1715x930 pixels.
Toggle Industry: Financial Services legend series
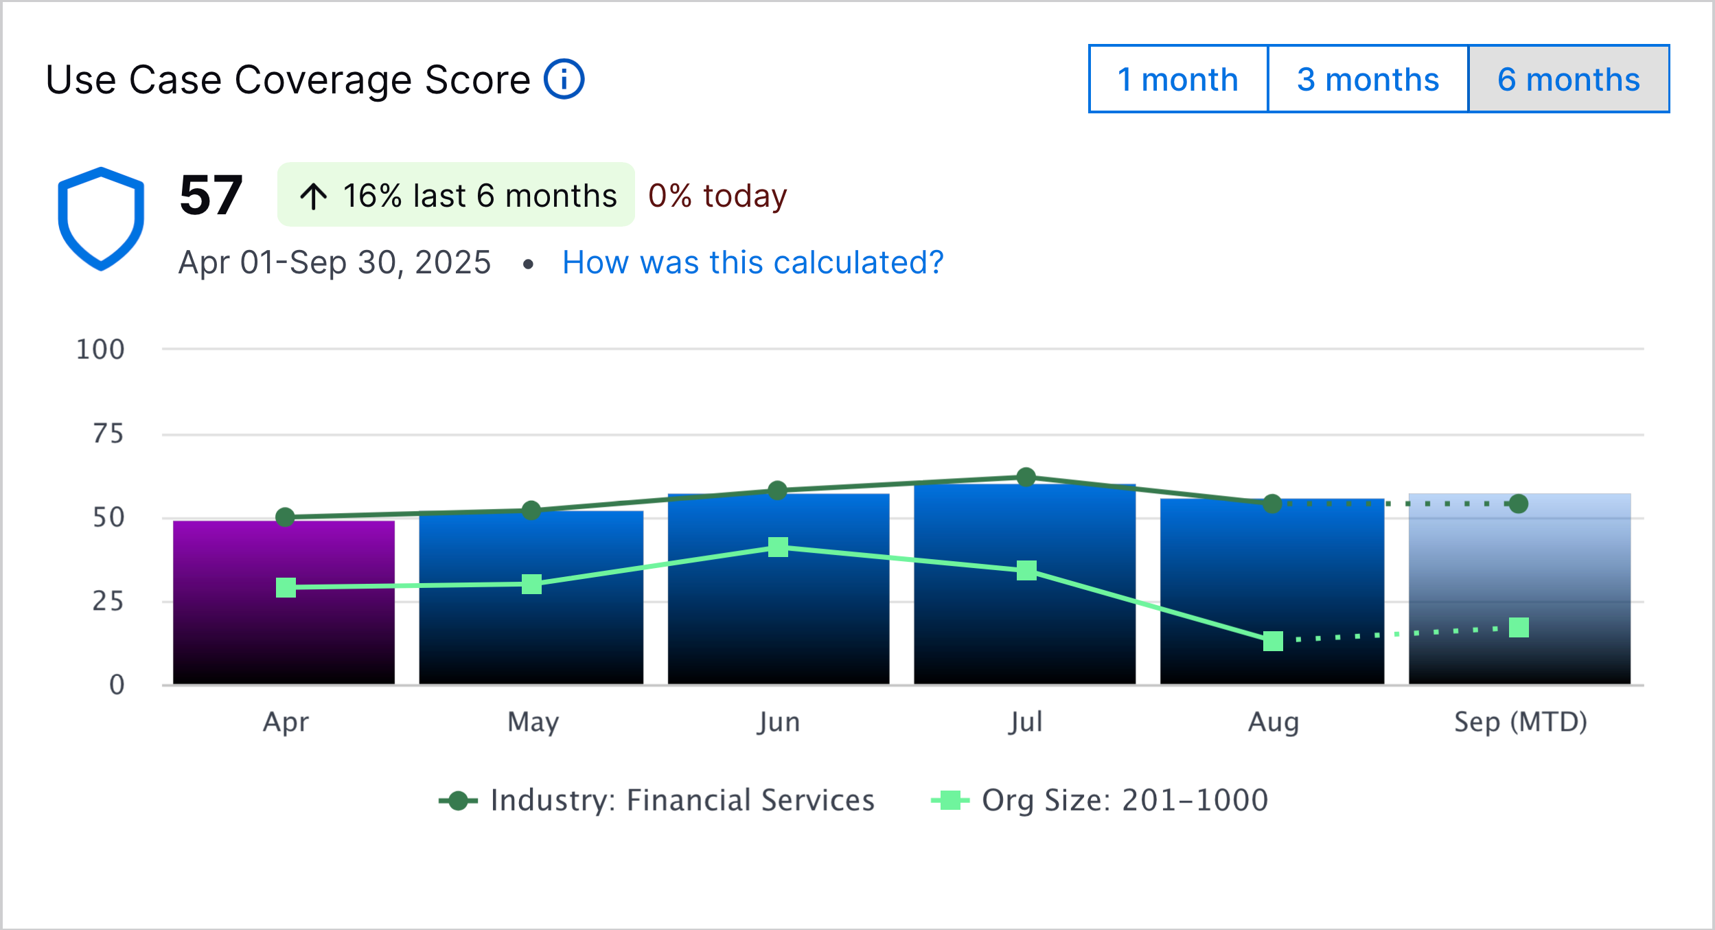pos(656,800)
